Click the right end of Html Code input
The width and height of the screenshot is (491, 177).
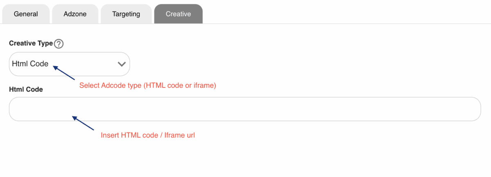coord(471,109)
